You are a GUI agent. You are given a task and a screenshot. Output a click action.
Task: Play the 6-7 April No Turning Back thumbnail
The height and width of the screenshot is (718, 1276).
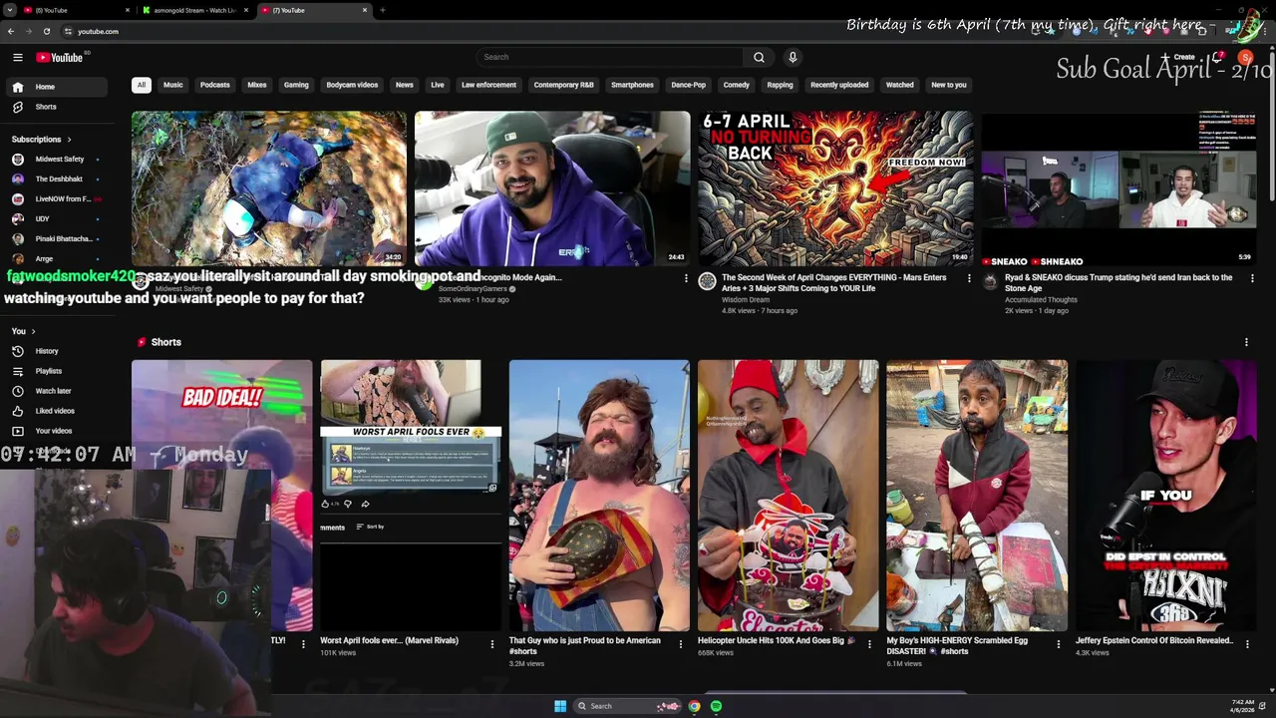tap(835, 188)
